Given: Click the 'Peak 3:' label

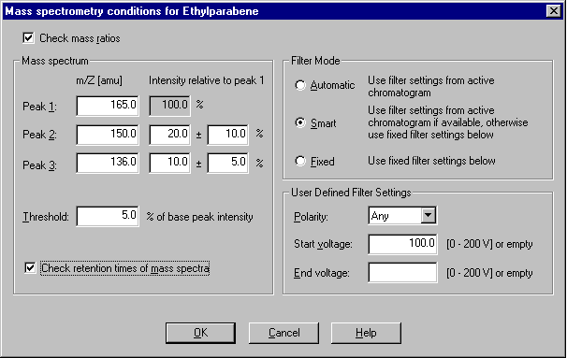Looking at the screenshot, I should (x=39, y=165).
